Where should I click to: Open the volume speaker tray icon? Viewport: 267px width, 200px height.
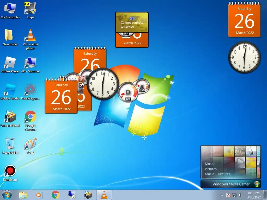(x=240, y=195)
